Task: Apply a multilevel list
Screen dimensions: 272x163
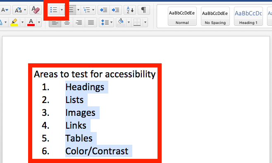Action: [x=86, y=10]
